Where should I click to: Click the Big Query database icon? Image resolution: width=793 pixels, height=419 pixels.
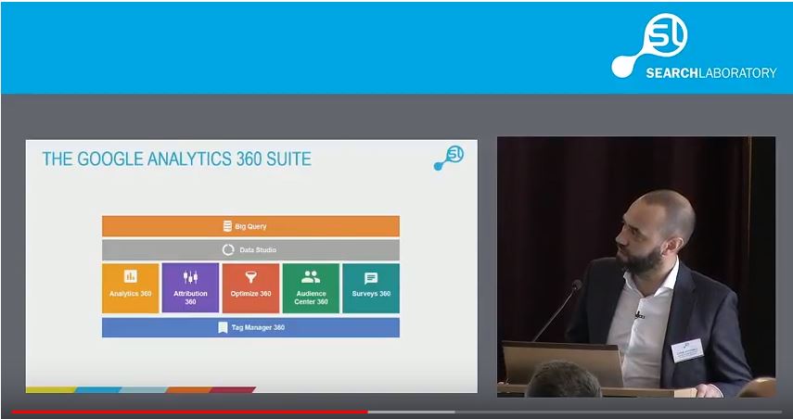pos(227,226)
